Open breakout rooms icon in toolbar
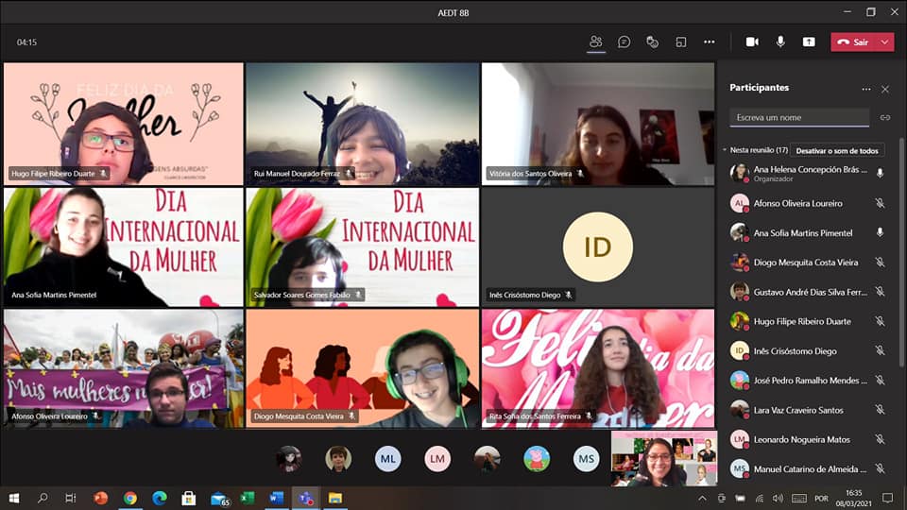The width and height of the screenshot is (907, 510). (x=680, y=42)
